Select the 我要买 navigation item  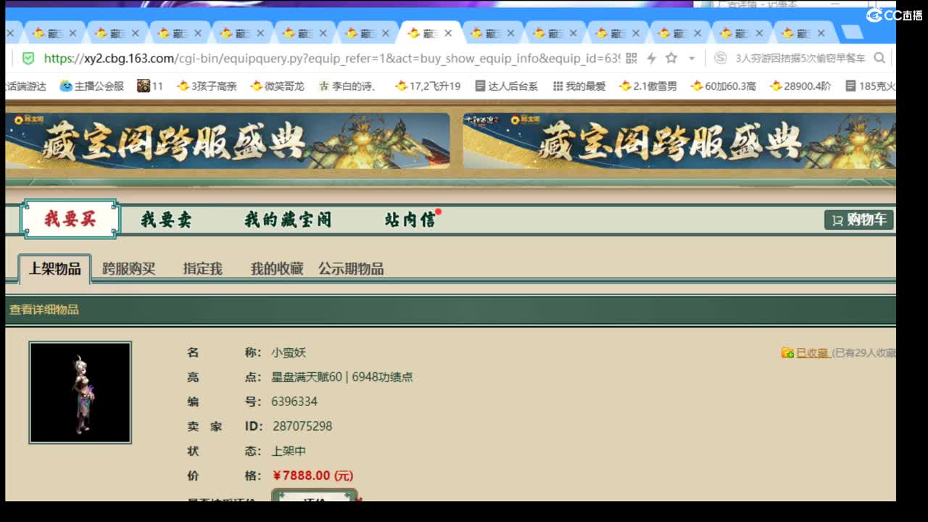[x=70, y=219]
